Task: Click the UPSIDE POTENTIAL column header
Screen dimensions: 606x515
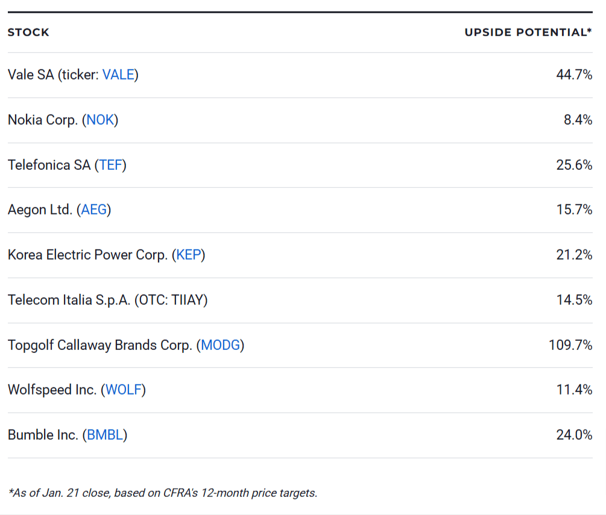Action: [528, 33]
